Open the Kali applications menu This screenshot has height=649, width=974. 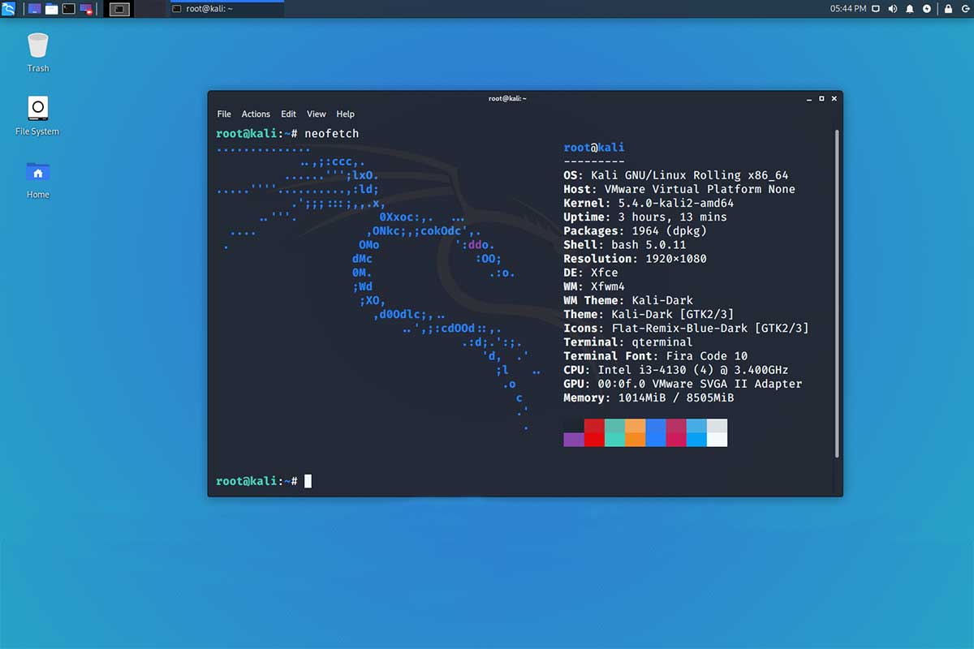coord(7,8)
